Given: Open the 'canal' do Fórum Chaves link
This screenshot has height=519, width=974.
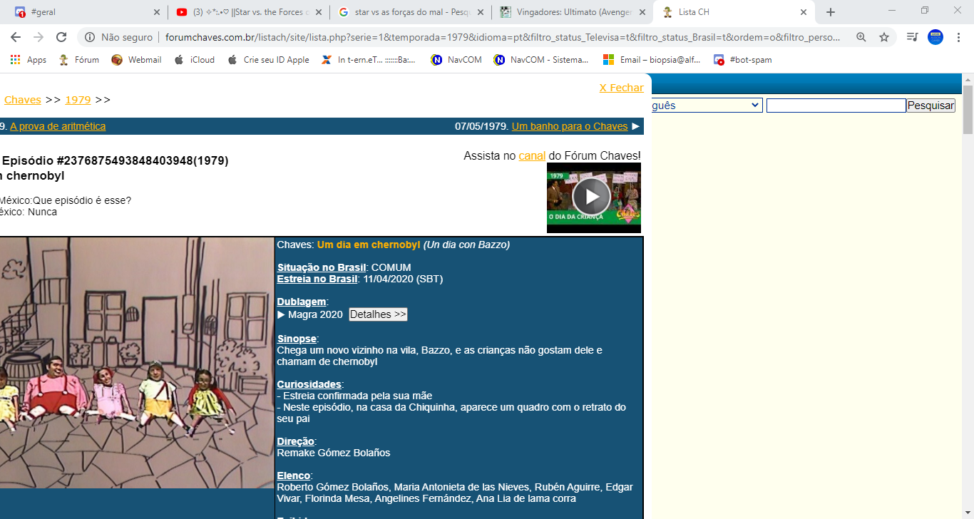Looking at the screenshot, I should (x=532, y=155).
